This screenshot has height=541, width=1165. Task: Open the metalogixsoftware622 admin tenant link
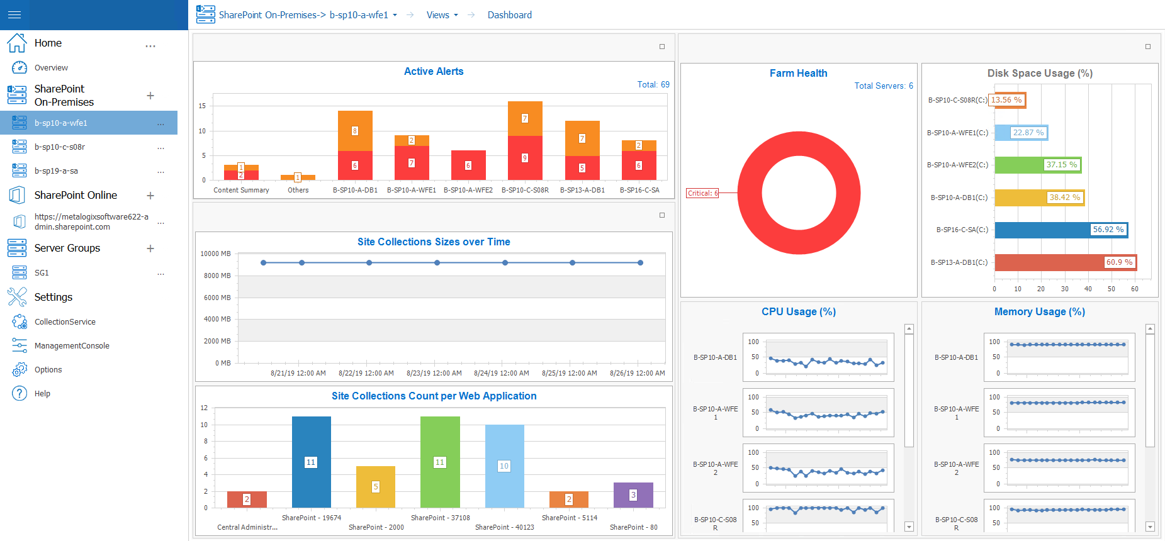pos(92,221)
